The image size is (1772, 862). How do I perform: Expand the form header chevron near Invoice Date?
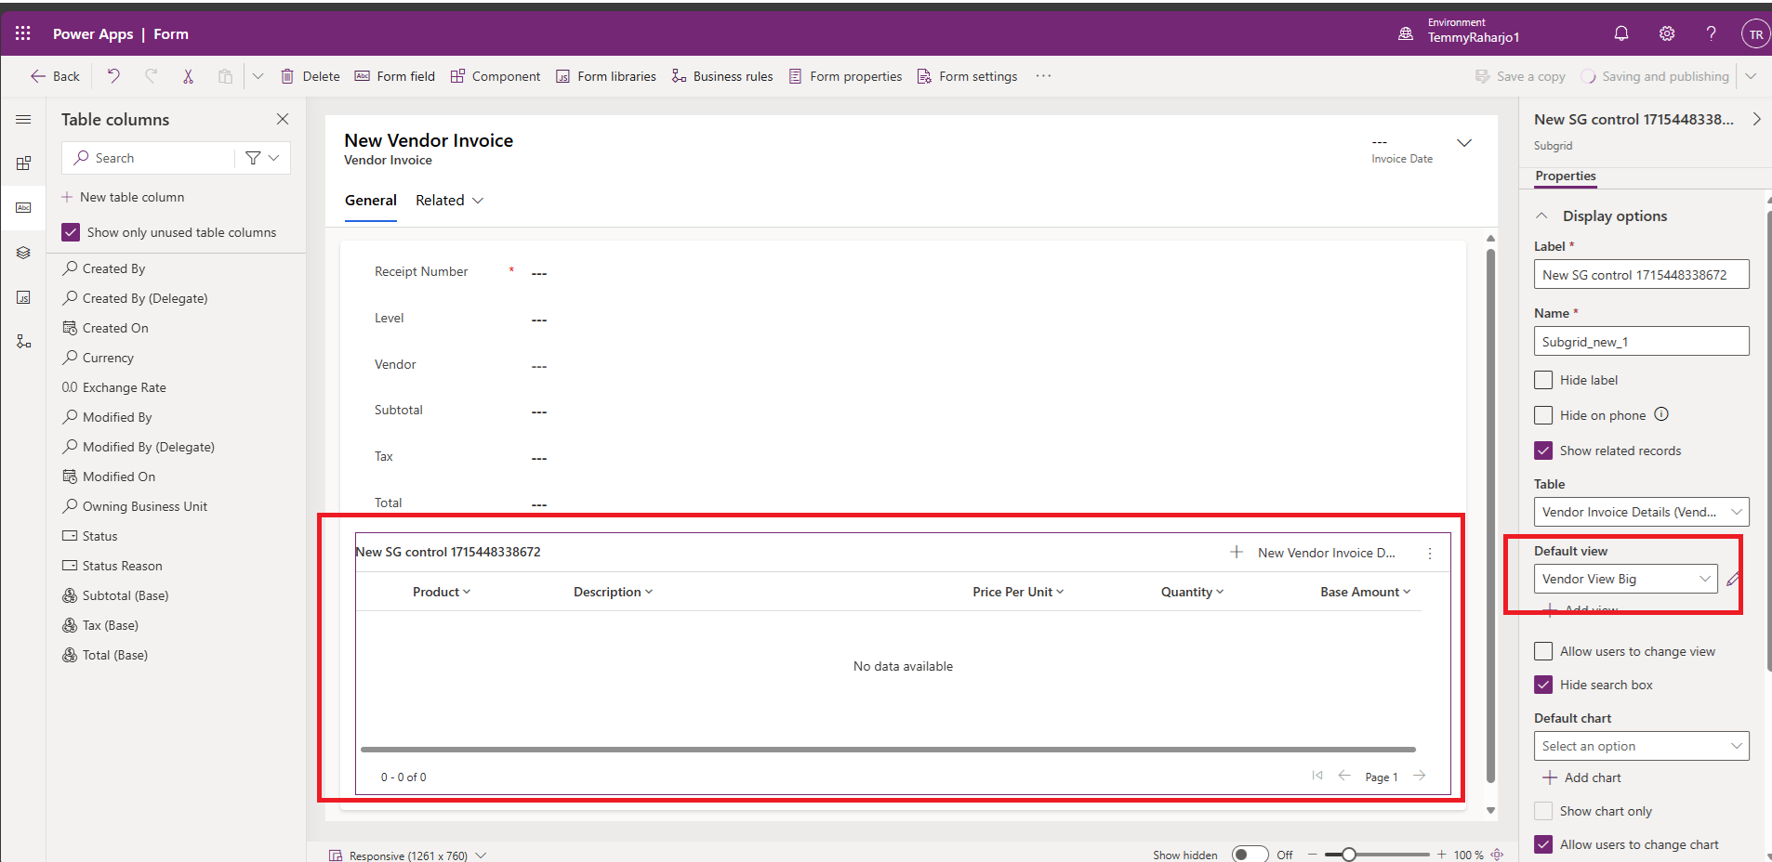coord(1464,143)
